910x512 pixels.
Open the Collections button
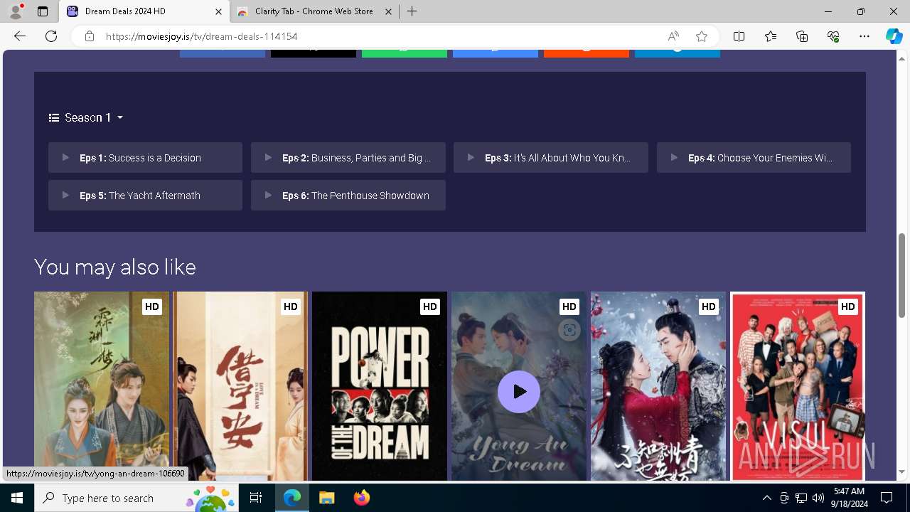coord(802,36)
